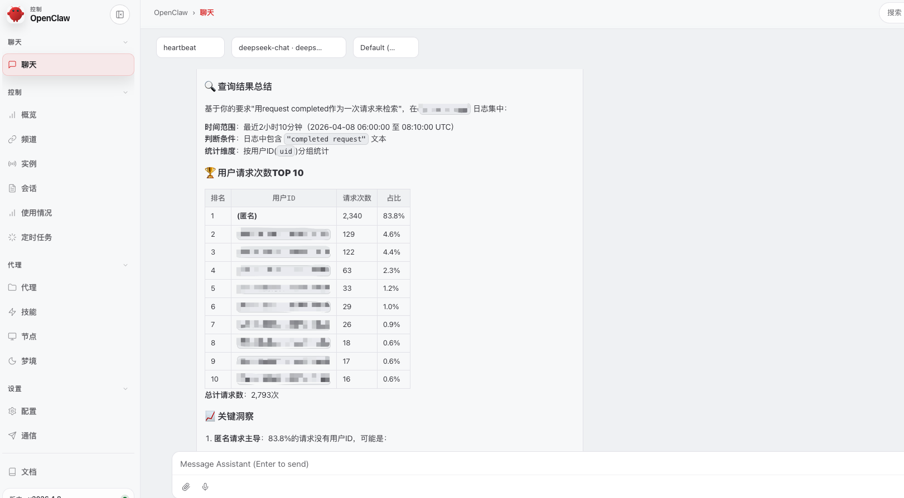Viewport: 904px width, 498px height.
Task: Click the microphone voice input icon
Action: click(x=205, y=487)
